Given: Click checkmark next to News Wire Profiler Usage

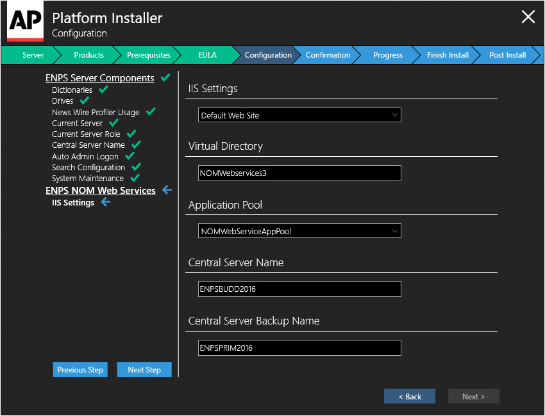Looking at the screenshot, I should click(x=151, y=112).
